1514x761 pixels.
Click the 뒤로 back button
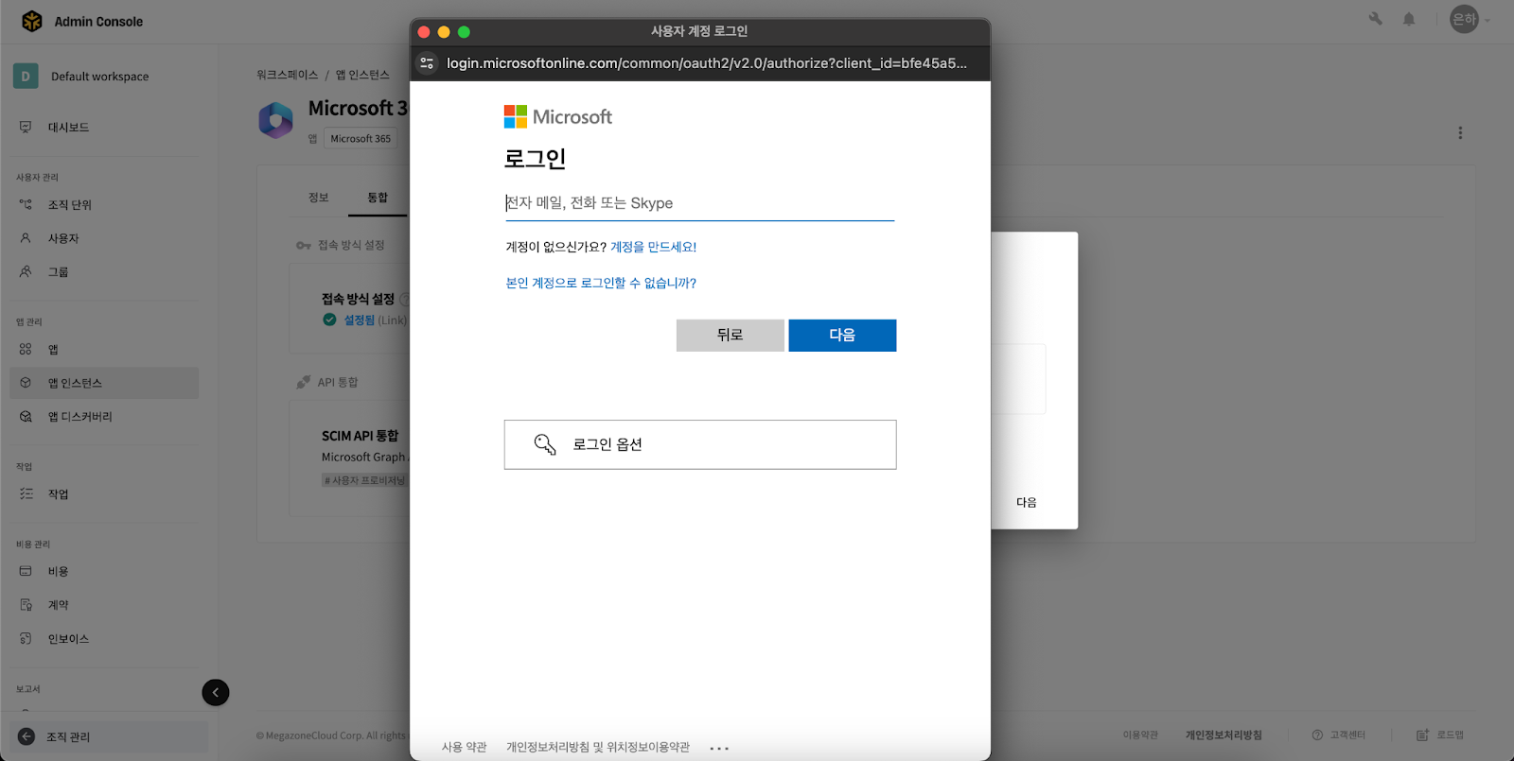[731, 335]
